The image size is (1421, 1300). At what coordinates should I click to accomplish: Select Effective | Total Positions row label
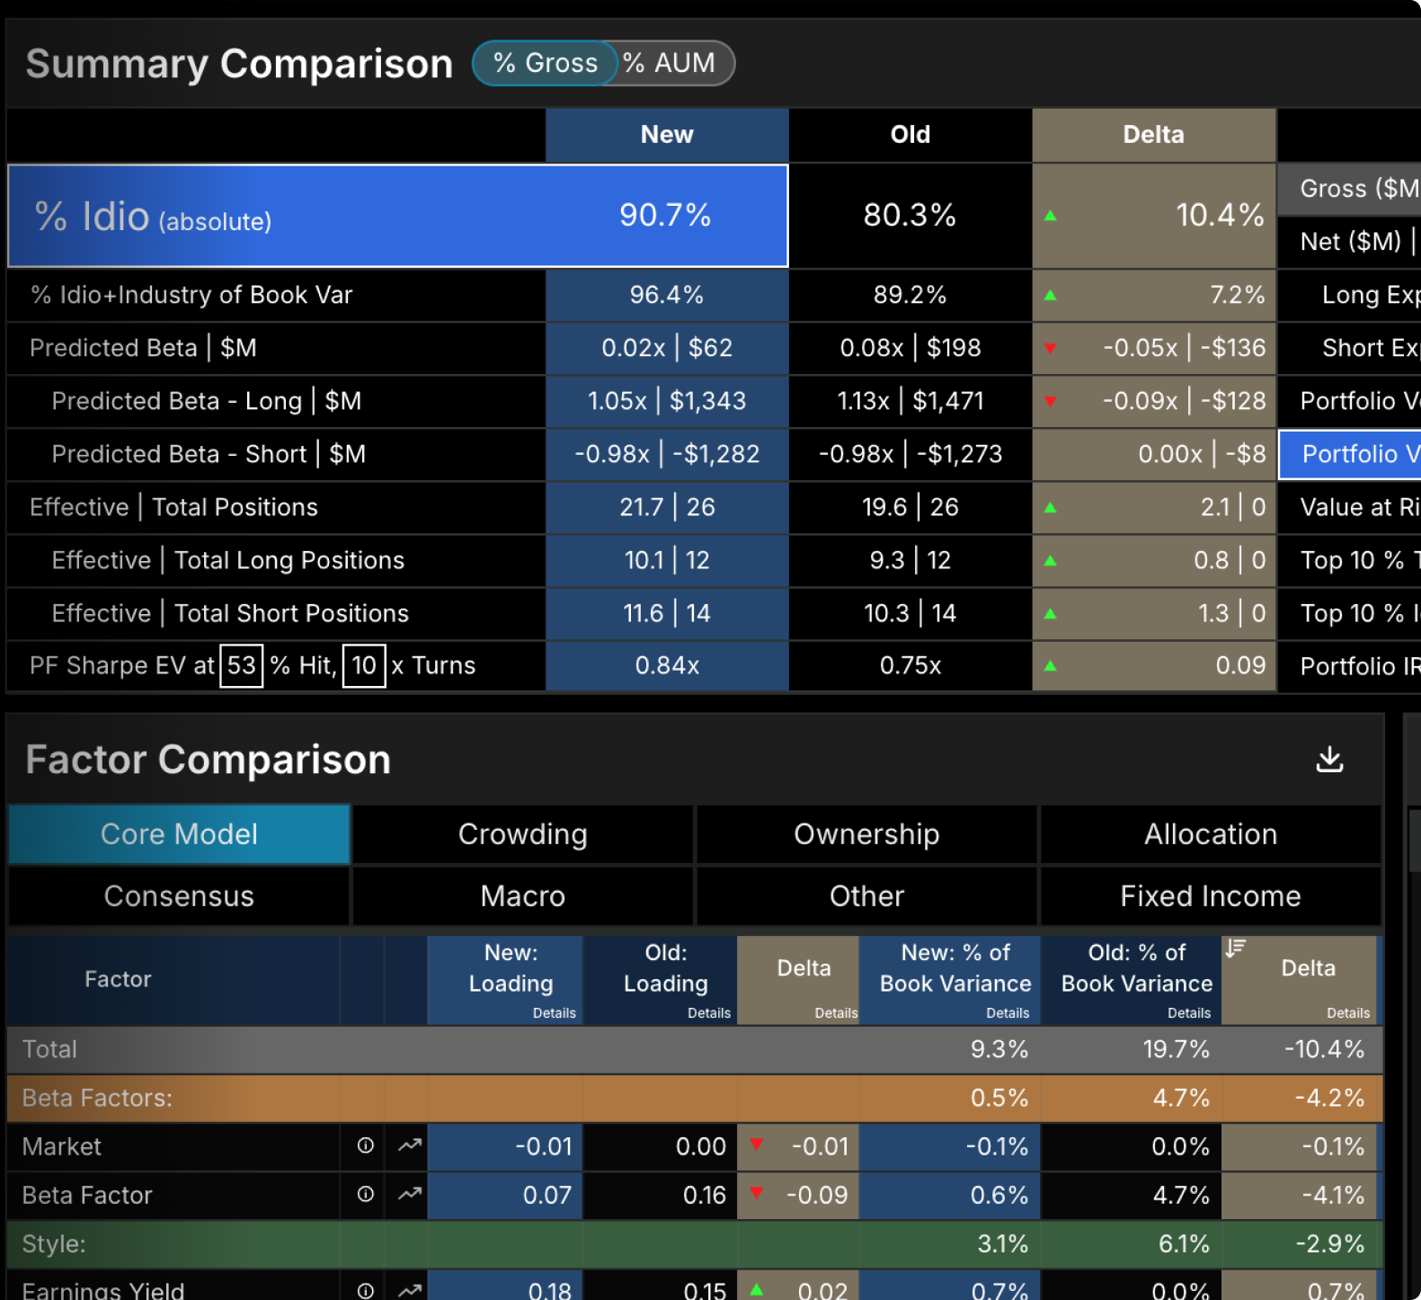[173, 507]
